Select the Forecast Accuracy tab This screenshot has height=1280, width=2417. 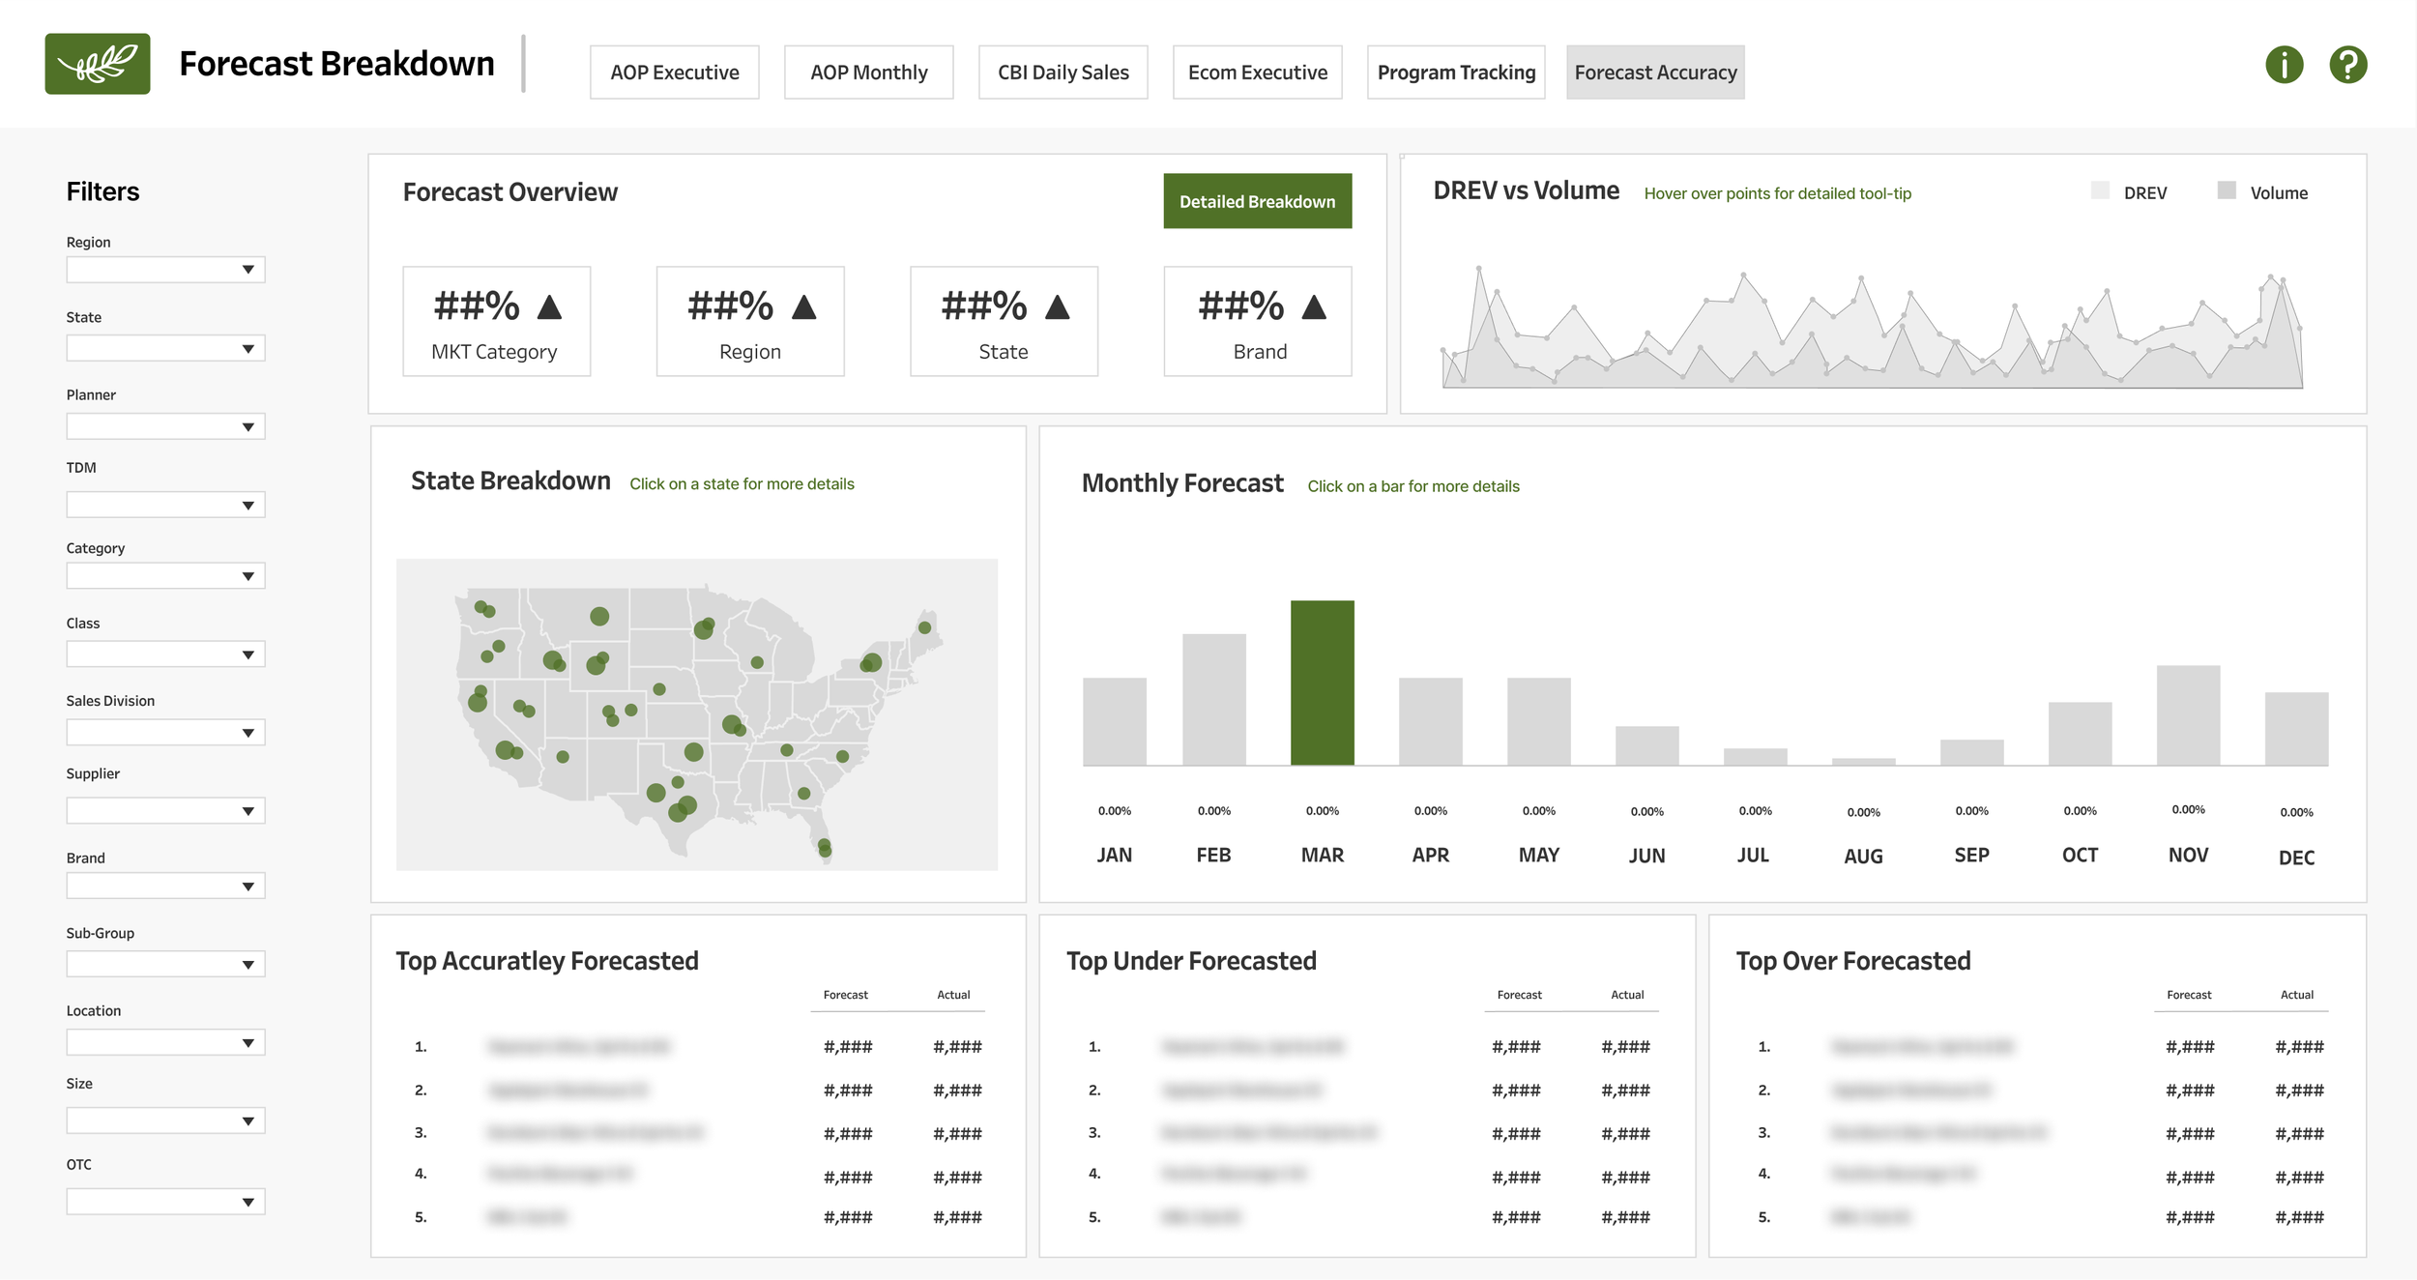coord(1654,73)
